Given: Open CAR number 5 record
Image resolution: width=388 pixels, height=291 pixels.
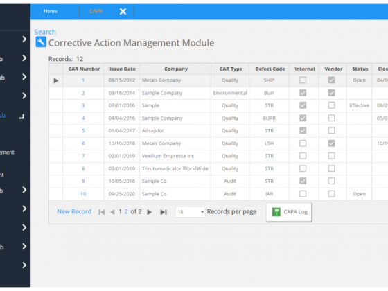Looking at the screenshot, I should pyautogui.click(x=83, y=131).
